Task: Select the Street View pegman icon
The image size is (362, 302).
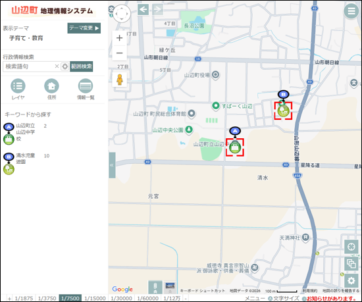Action: tap(120, 80)
